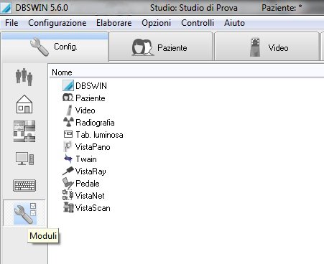
Task: Click the Video module camera icon
Action: pos(69,110)
